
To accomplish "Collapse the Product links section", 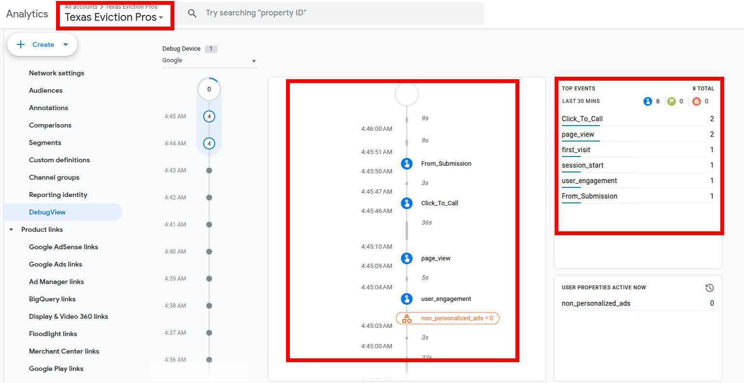I will [12, 230].
